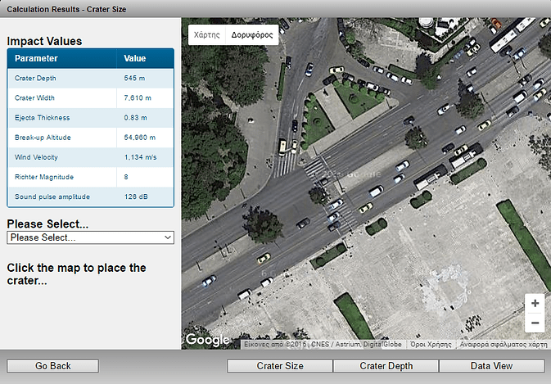
Task: Switch to Data View
Action: [491, 366]
